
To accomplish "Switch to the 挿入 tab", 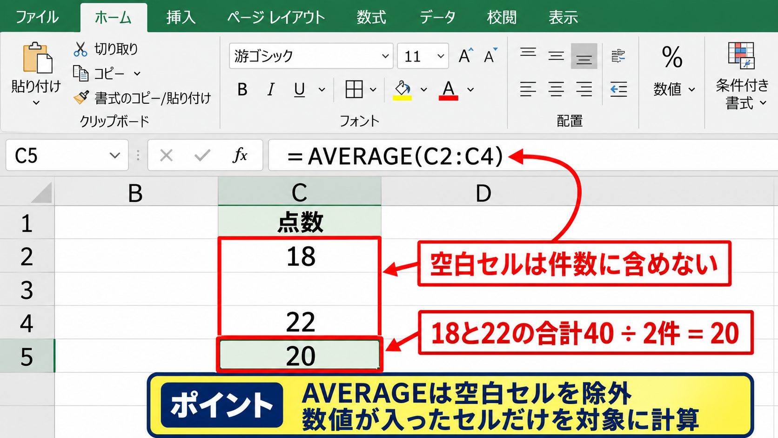I will tap(181, 17).
